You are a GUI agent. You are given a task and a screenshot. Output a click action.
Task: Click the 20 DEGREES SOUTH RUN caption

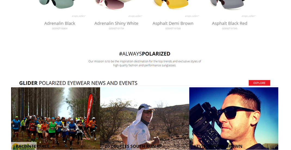coord(130,146)
